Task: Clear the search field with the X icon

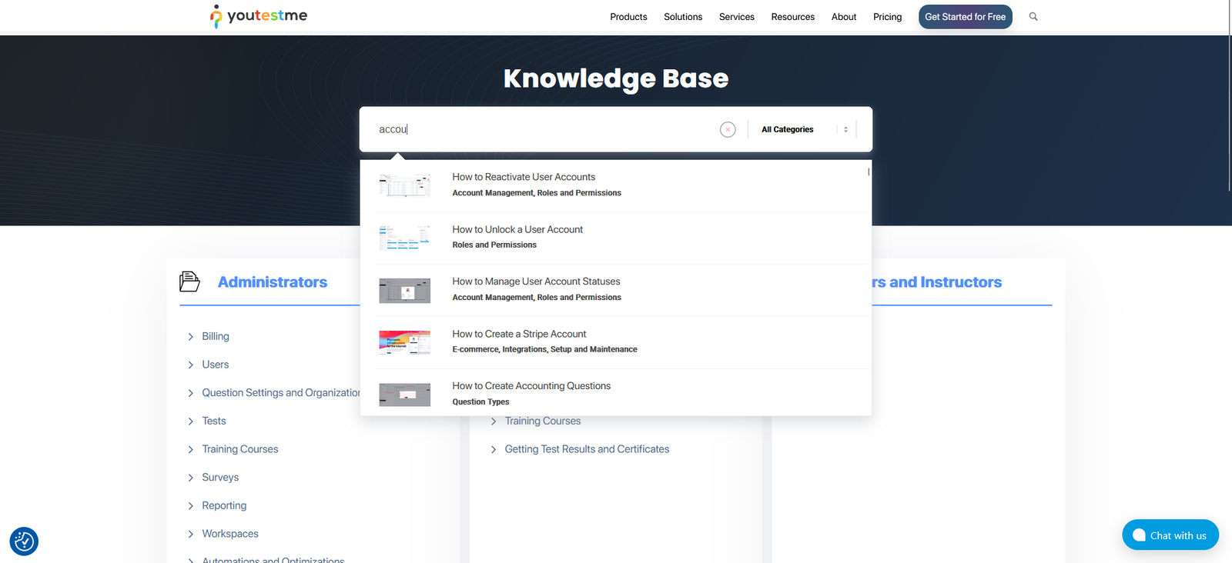Action: 728,130
